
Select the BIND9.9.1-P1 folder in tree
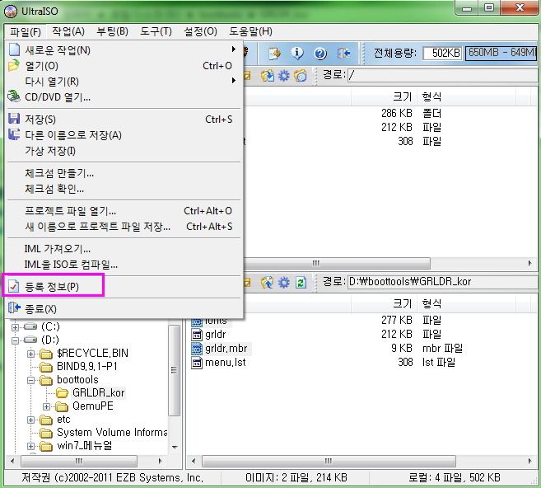point(87,367)
